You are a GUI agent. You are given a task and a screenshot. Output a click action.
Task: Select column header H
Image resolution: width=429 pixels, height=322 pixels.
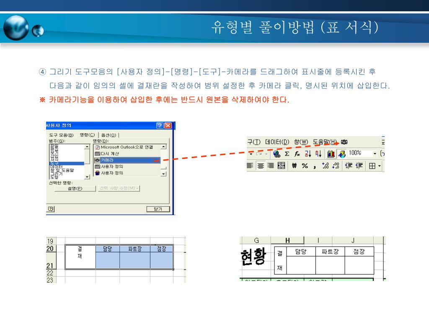click(x=287, y=240)
